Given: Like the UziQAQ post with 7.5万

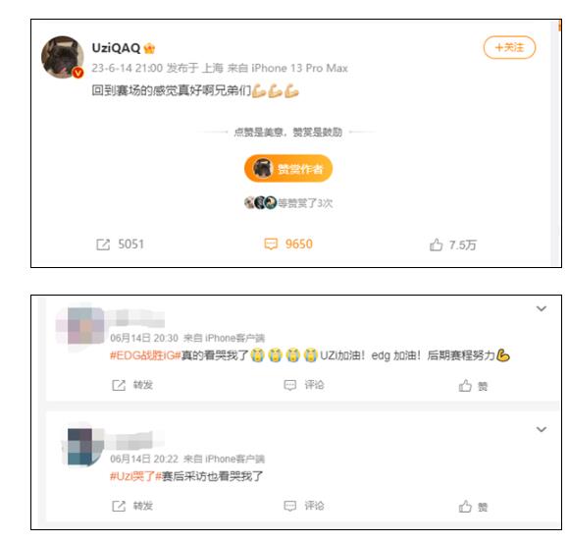Looking at the screenshot, I should 436,244.
